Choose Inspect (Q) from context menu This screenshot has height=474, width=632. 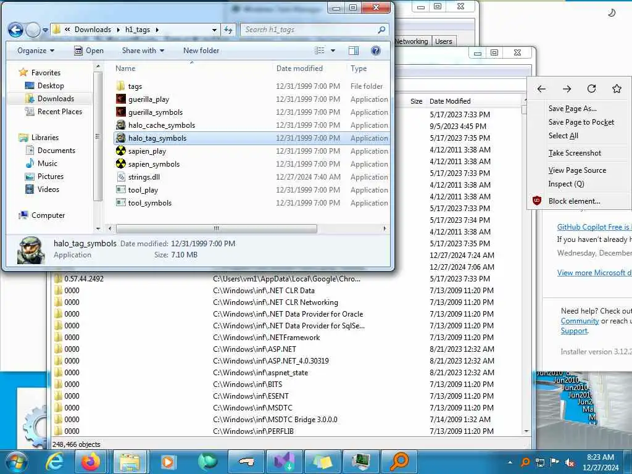pos(566,184)
